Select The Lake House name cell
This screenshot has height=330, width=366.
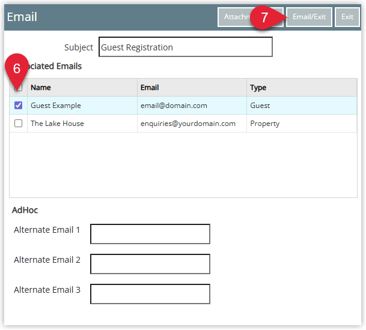82,123
